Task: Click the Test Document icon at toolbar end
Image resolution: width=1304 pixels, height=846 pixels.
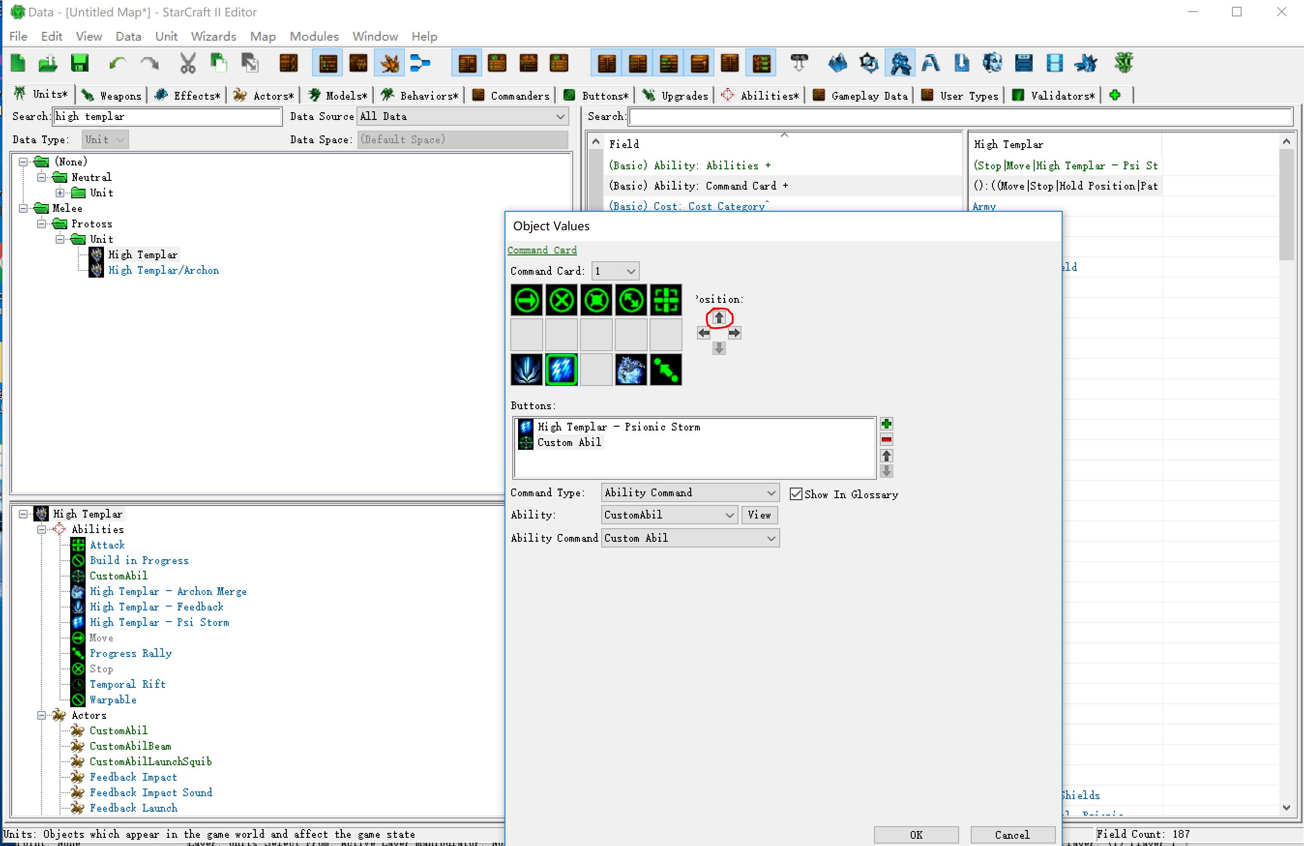Action: point(1123,63)
